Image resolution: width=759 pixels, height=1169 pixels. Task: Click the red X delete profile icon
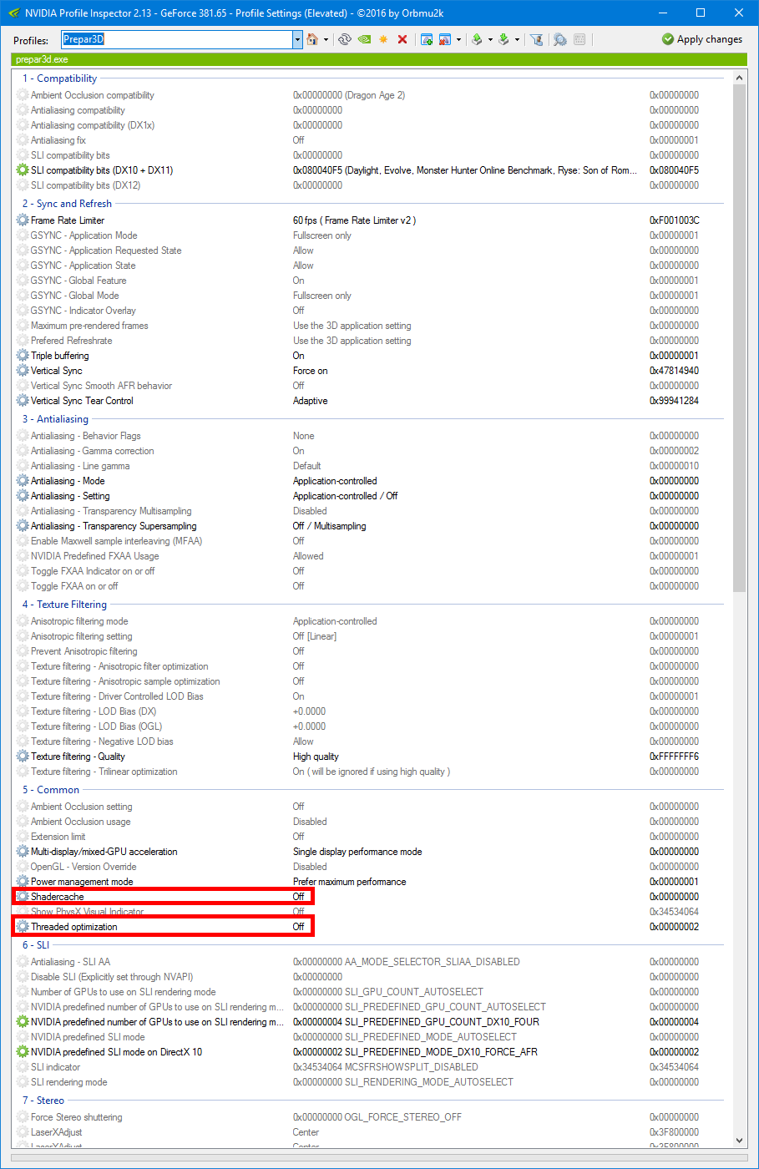402,39
